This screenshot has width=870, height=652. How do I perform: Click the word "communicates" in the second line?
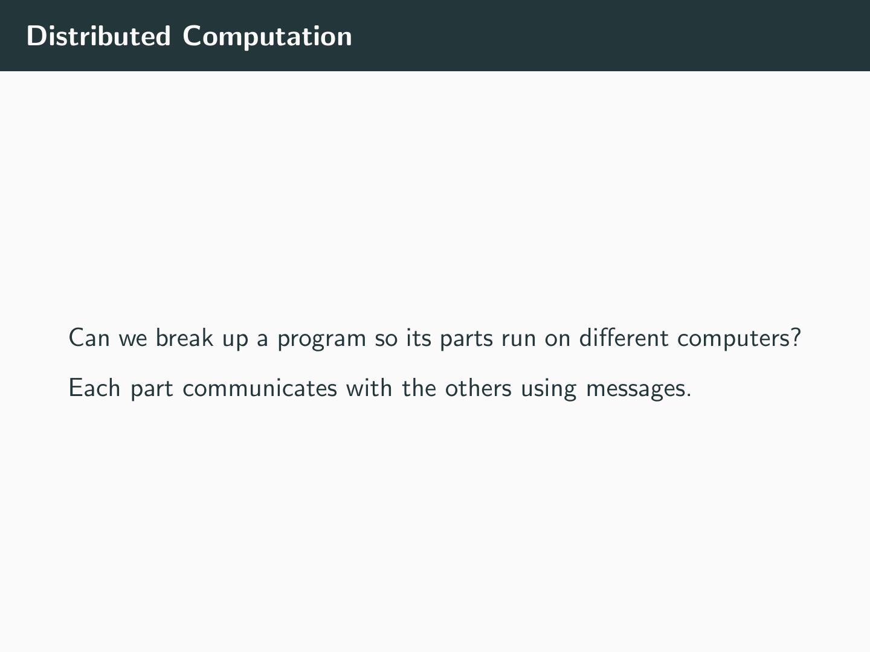pyautogui.click(x=260, y=388)
